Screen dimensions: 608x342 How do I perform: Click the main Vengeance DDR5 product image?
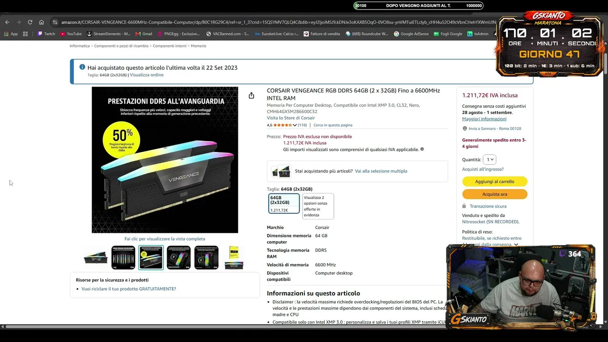165,160
